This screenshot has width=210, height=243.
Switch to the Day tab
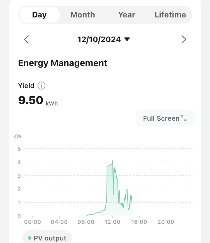tap(39, 15)
